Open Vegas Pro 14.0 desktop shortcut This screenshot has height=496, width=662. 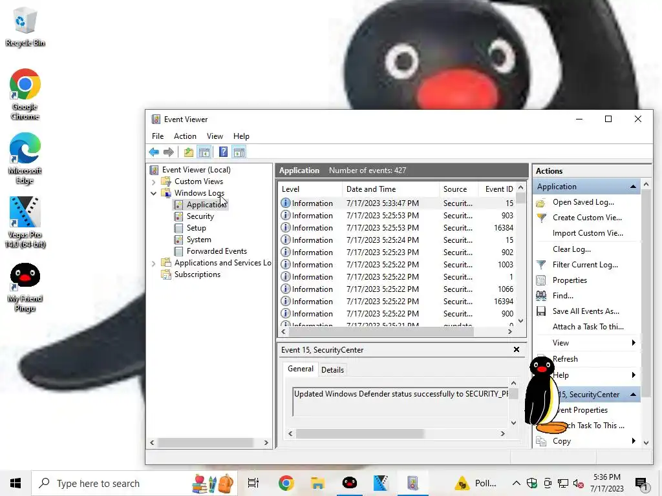[25, 222]
